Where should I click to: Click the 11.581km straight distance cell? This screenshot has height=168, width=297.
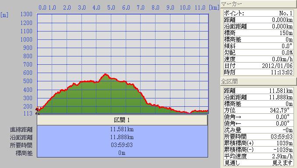[x=122, y=129]
